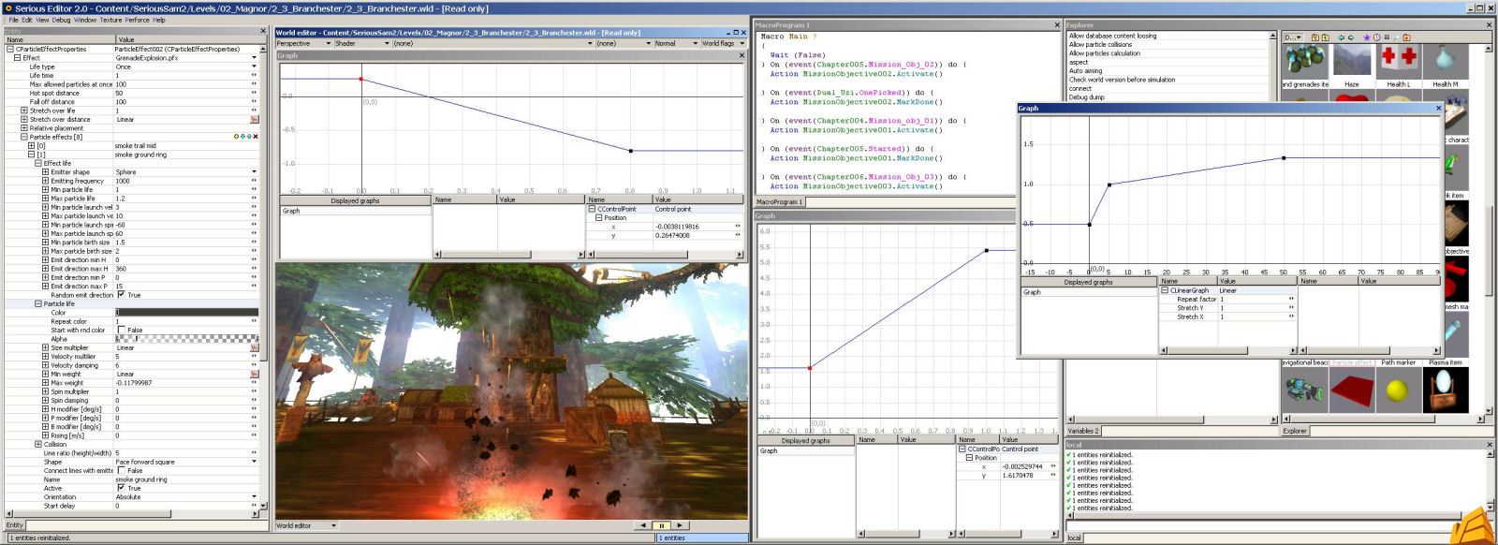This screenshot has width=1498, height=545.
Task: Expand particle effect item [0]
Action: click(x=31, y=146)
